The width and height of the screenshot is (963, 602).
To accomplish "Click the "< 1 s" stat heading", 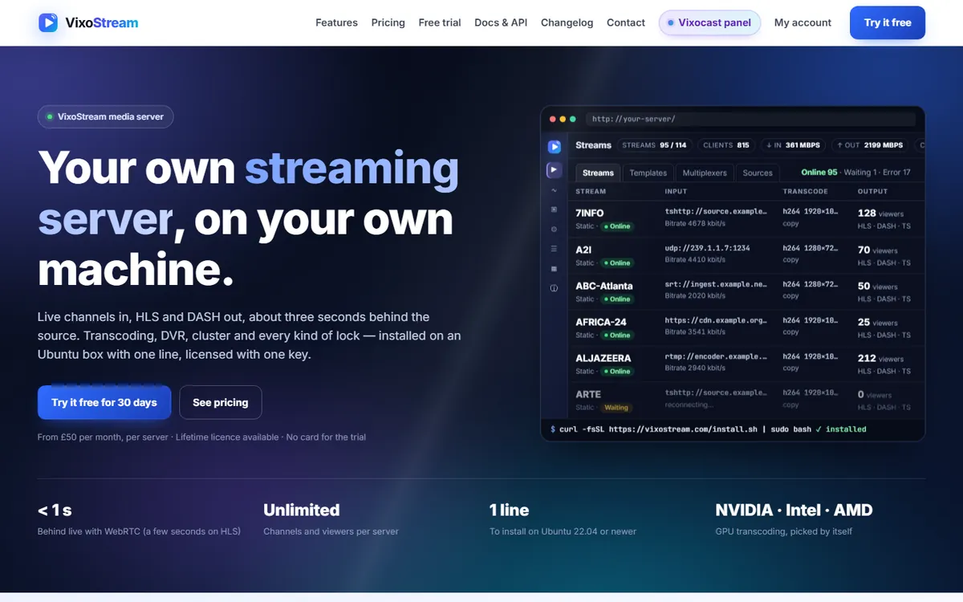I will (x=55, y=510).
